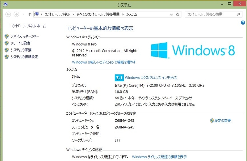Viewport: 247px width, 161px height.
Task: Click the 16.0 GB RAM value
Action: (121, 92)
